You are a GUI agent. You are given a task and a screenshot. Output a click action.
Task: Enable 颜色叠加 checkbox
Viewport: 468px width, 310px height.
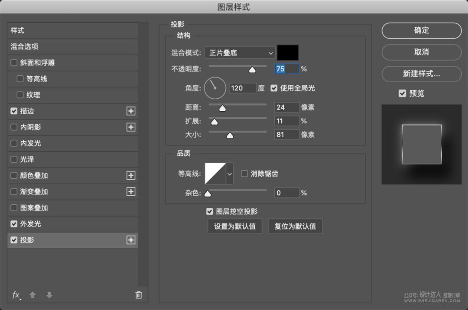(14, 175)
